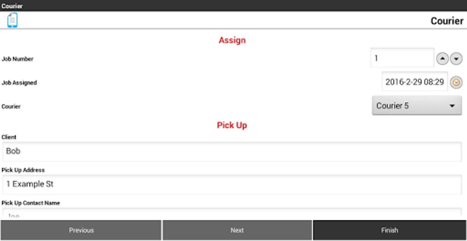
Task: Click the Courier app icon in the header
Action: click(12, 20)
